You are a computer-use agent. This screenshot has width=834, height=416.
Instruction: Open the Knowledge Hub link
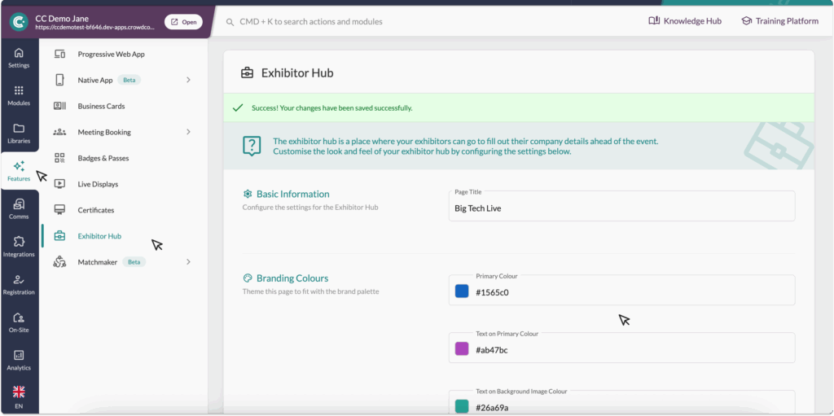(x=684, y=21)
